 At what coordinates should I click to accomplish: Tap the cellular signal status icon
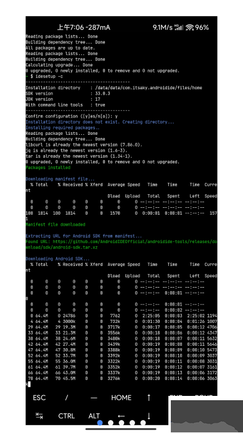click(179, 27)
